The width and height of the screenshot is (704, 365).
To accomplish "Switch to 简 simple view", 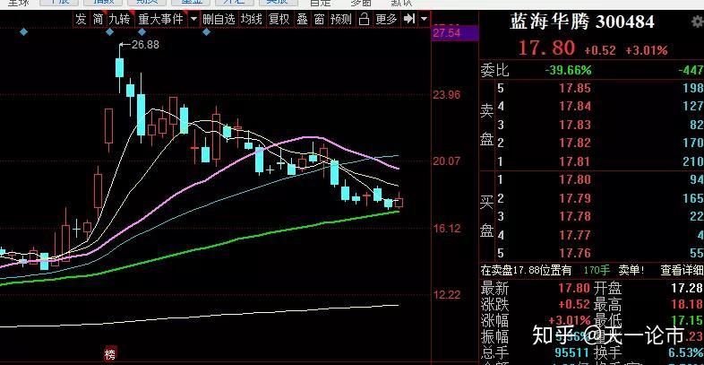I will click(x=98, y=20).
